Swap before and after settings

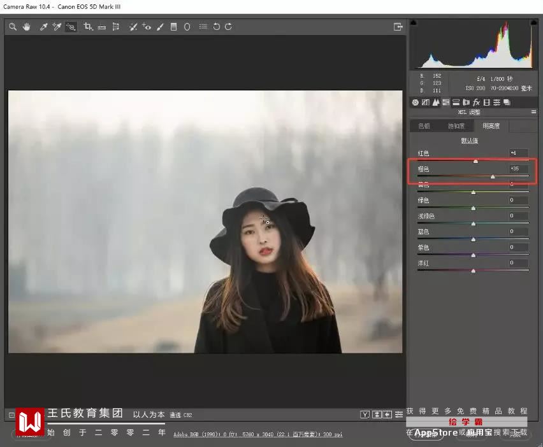pos(377,415)
